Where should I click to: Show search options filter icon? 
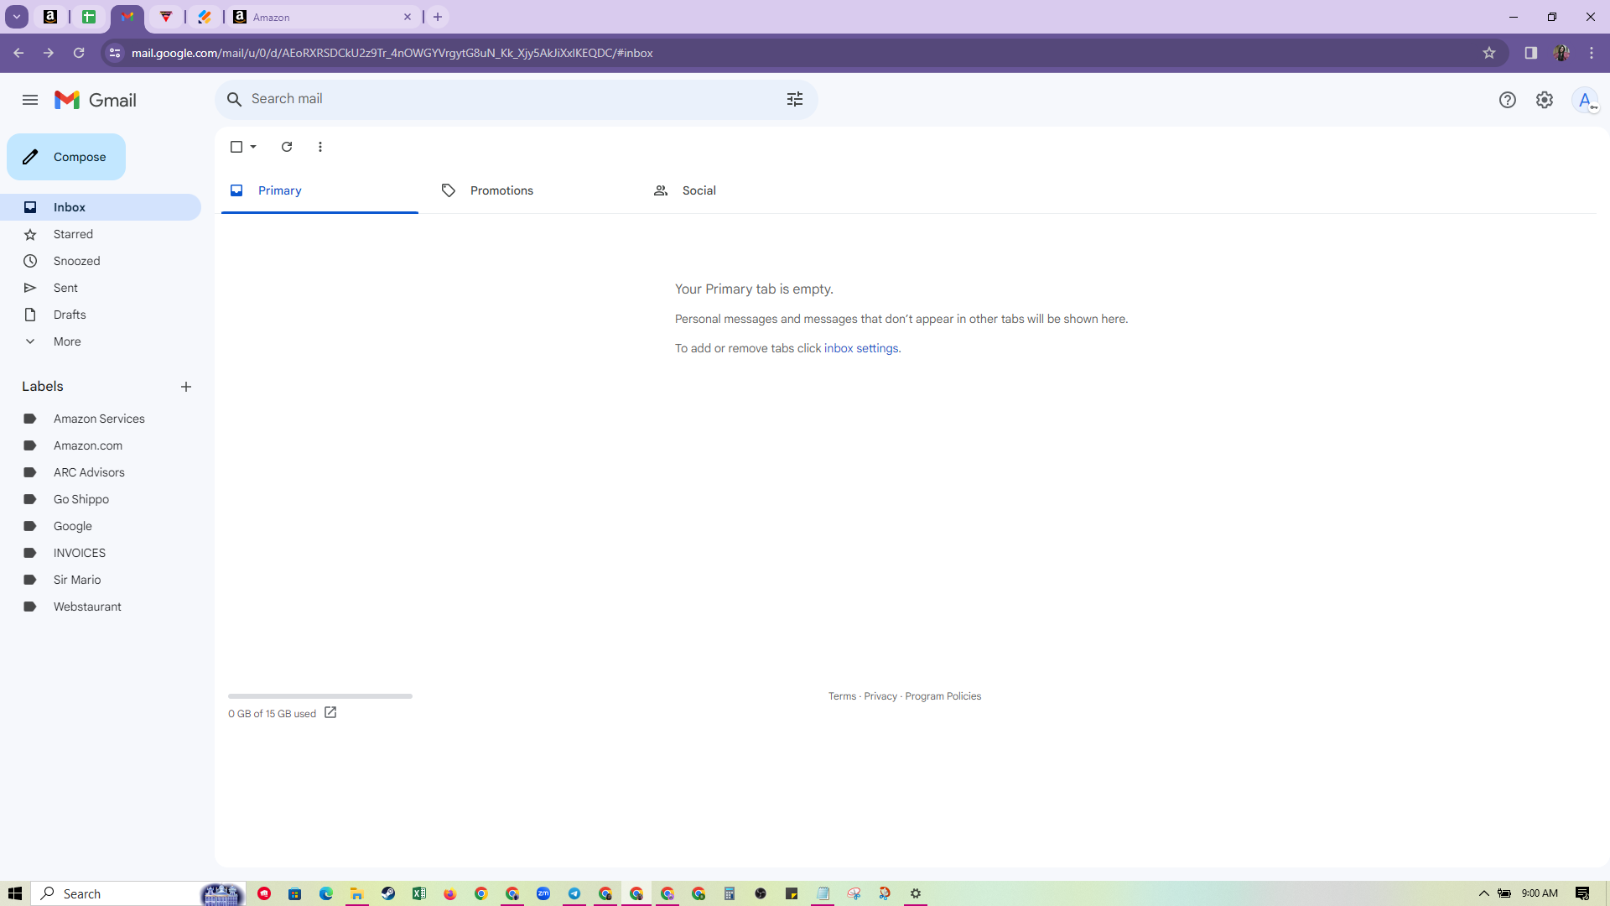coord(795,99)
